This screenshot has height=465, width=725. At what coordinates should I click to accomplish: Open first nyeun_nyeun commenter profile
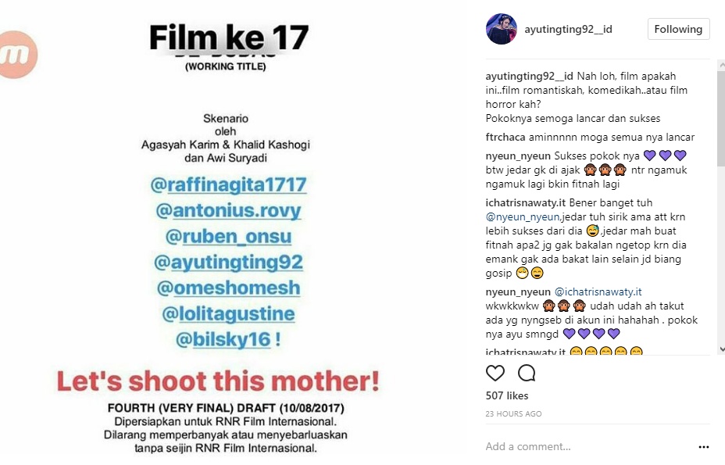pyautogui.click(x=518, y=155)
